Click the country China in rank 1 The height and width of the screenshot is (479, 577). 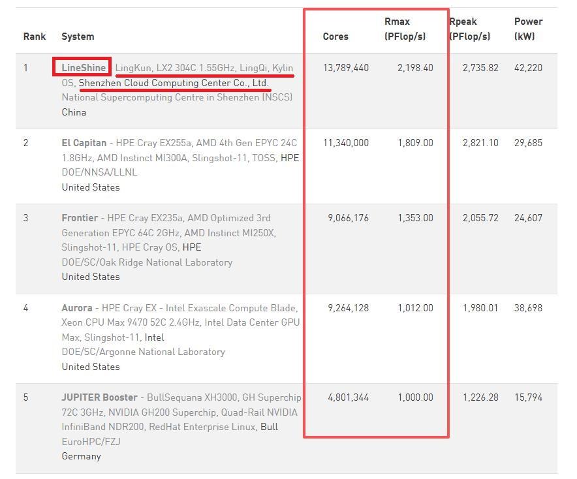[74, 112]
